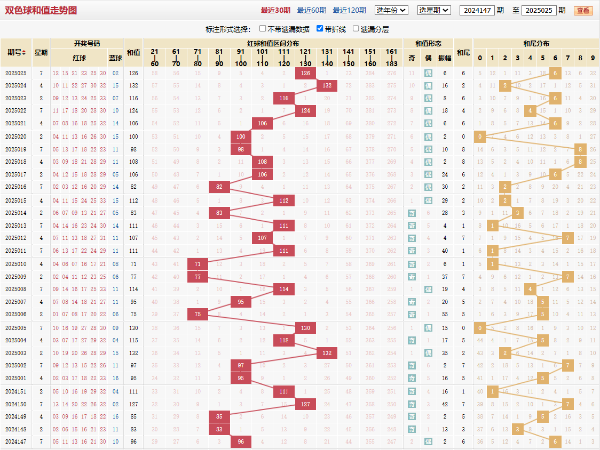The image size is (600, 450).
Task: Toggle the 带折线 checkbox
Action: (320, 29)
